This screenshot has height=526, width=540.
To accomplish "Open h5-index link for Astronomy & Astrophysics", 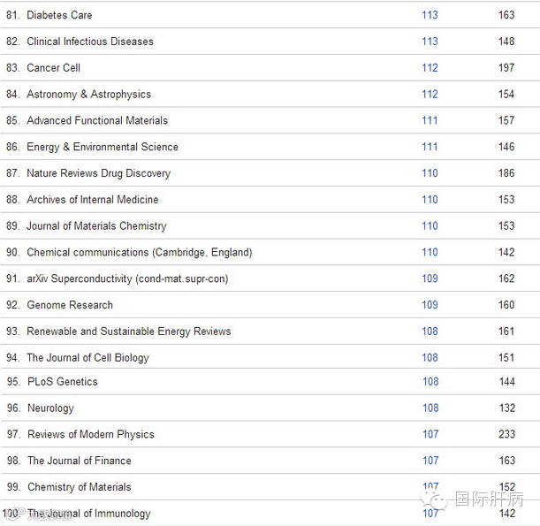I will [x=430, y=94].
